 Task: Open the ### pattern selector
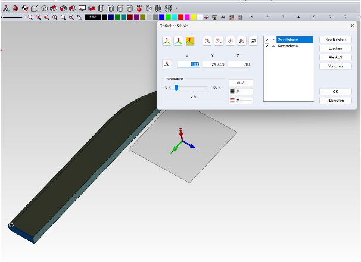(241, 83)
